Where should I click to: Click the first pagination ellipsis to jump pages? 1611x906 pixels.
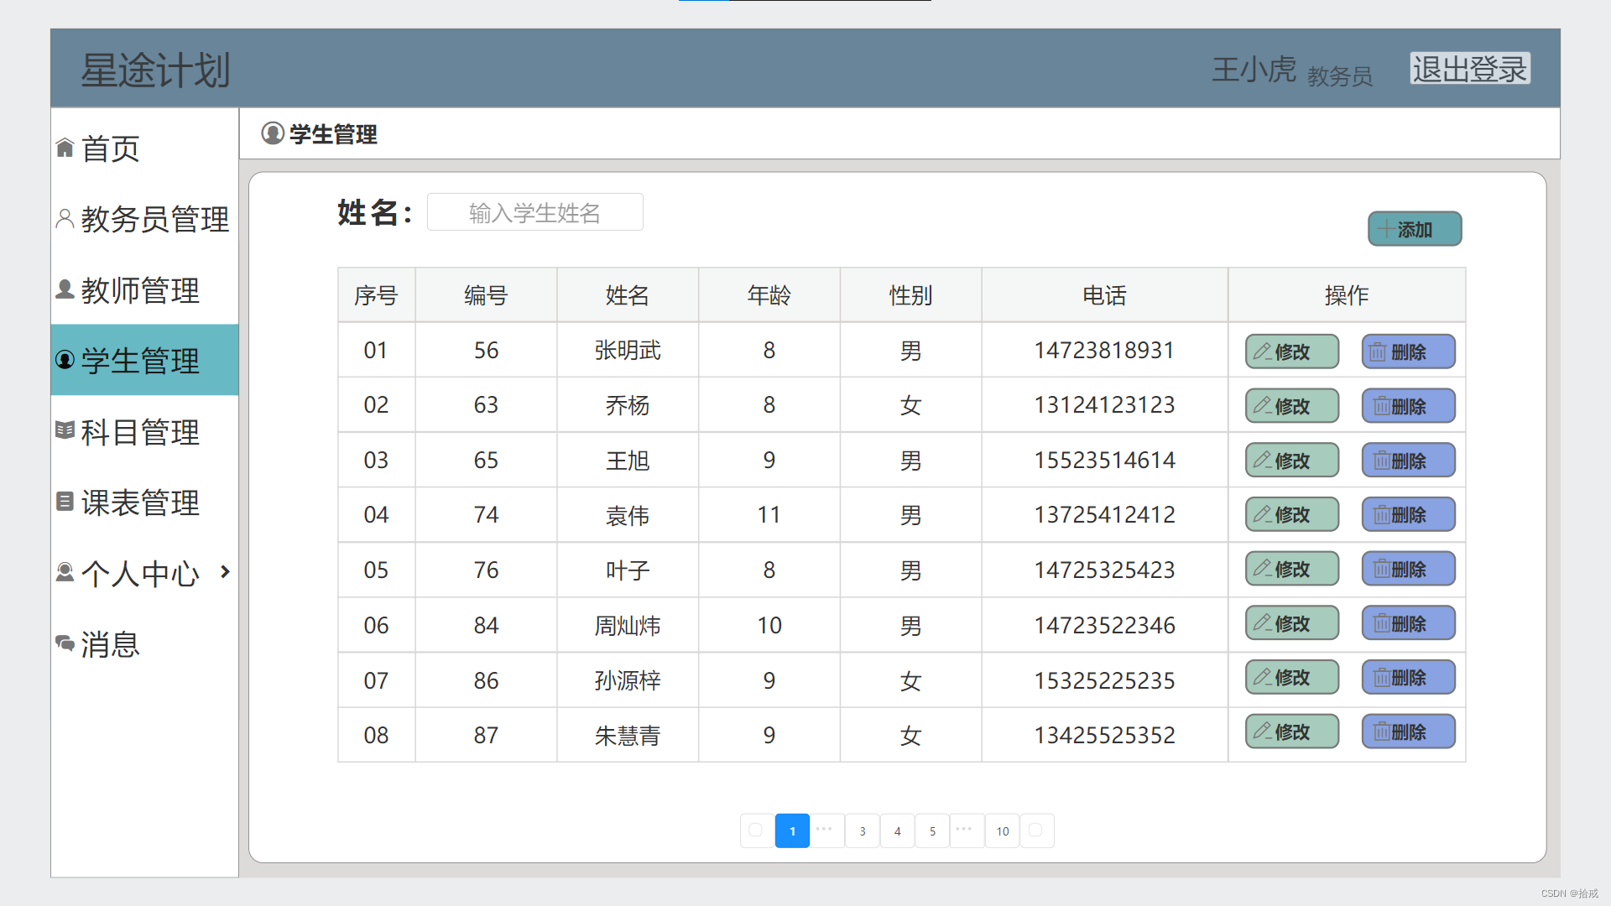[826, 830]
